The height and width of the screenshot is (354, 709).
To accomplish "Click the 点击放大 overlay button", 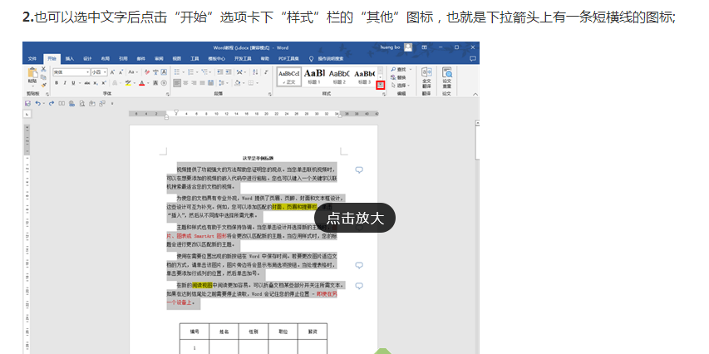I will click(355, 218).
